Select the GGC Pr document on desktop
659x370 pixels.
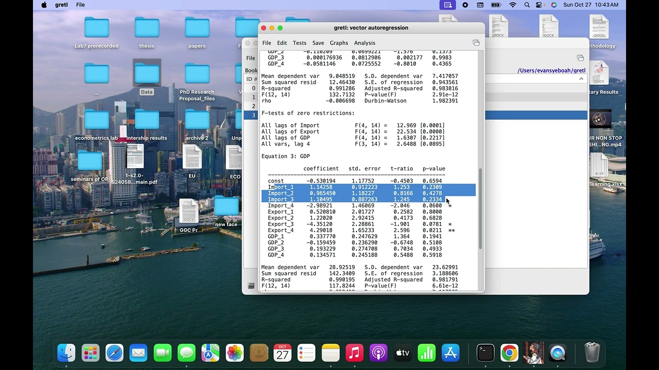point(189,216)
